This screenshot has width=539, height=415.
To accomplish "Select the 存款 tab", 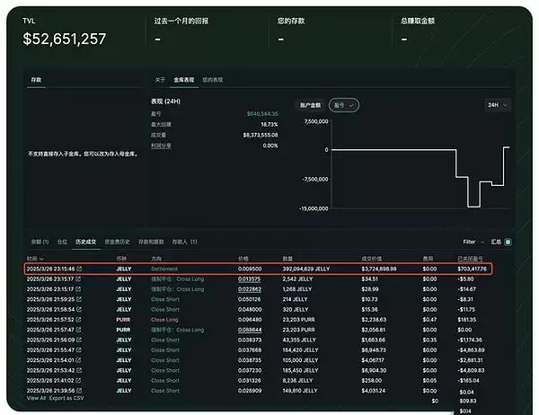I will pos(36,80).
